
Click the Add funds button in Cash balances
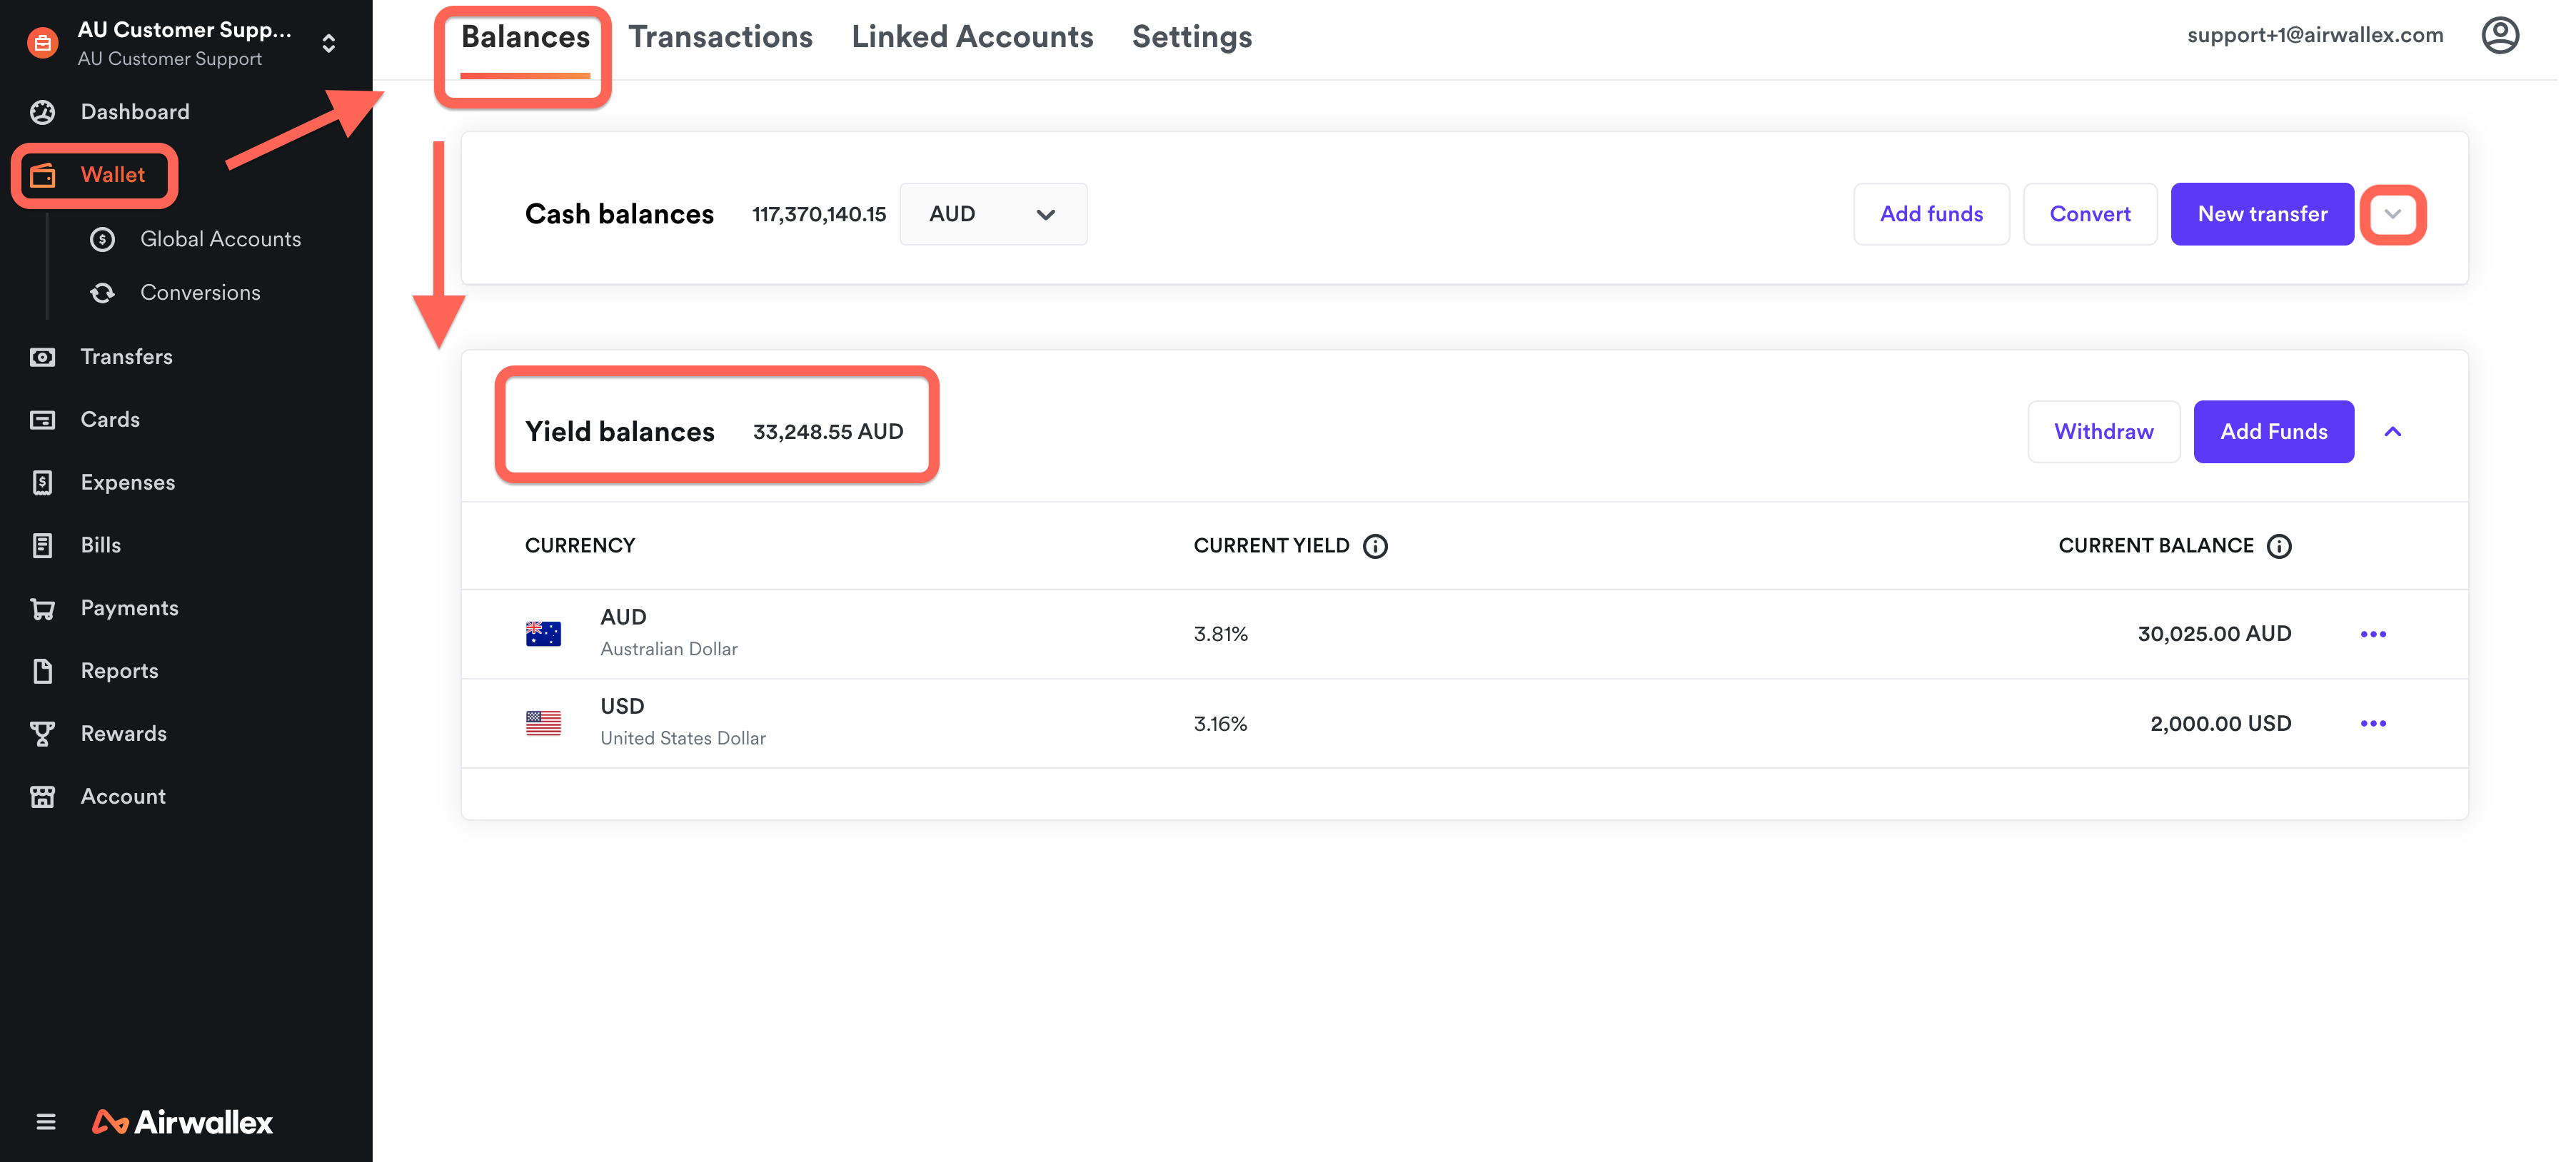[1932, 213]
